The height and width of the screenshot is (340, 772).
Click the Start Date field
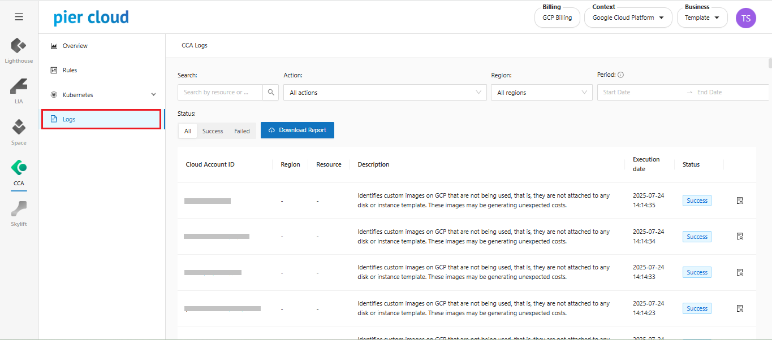point(639,92)
